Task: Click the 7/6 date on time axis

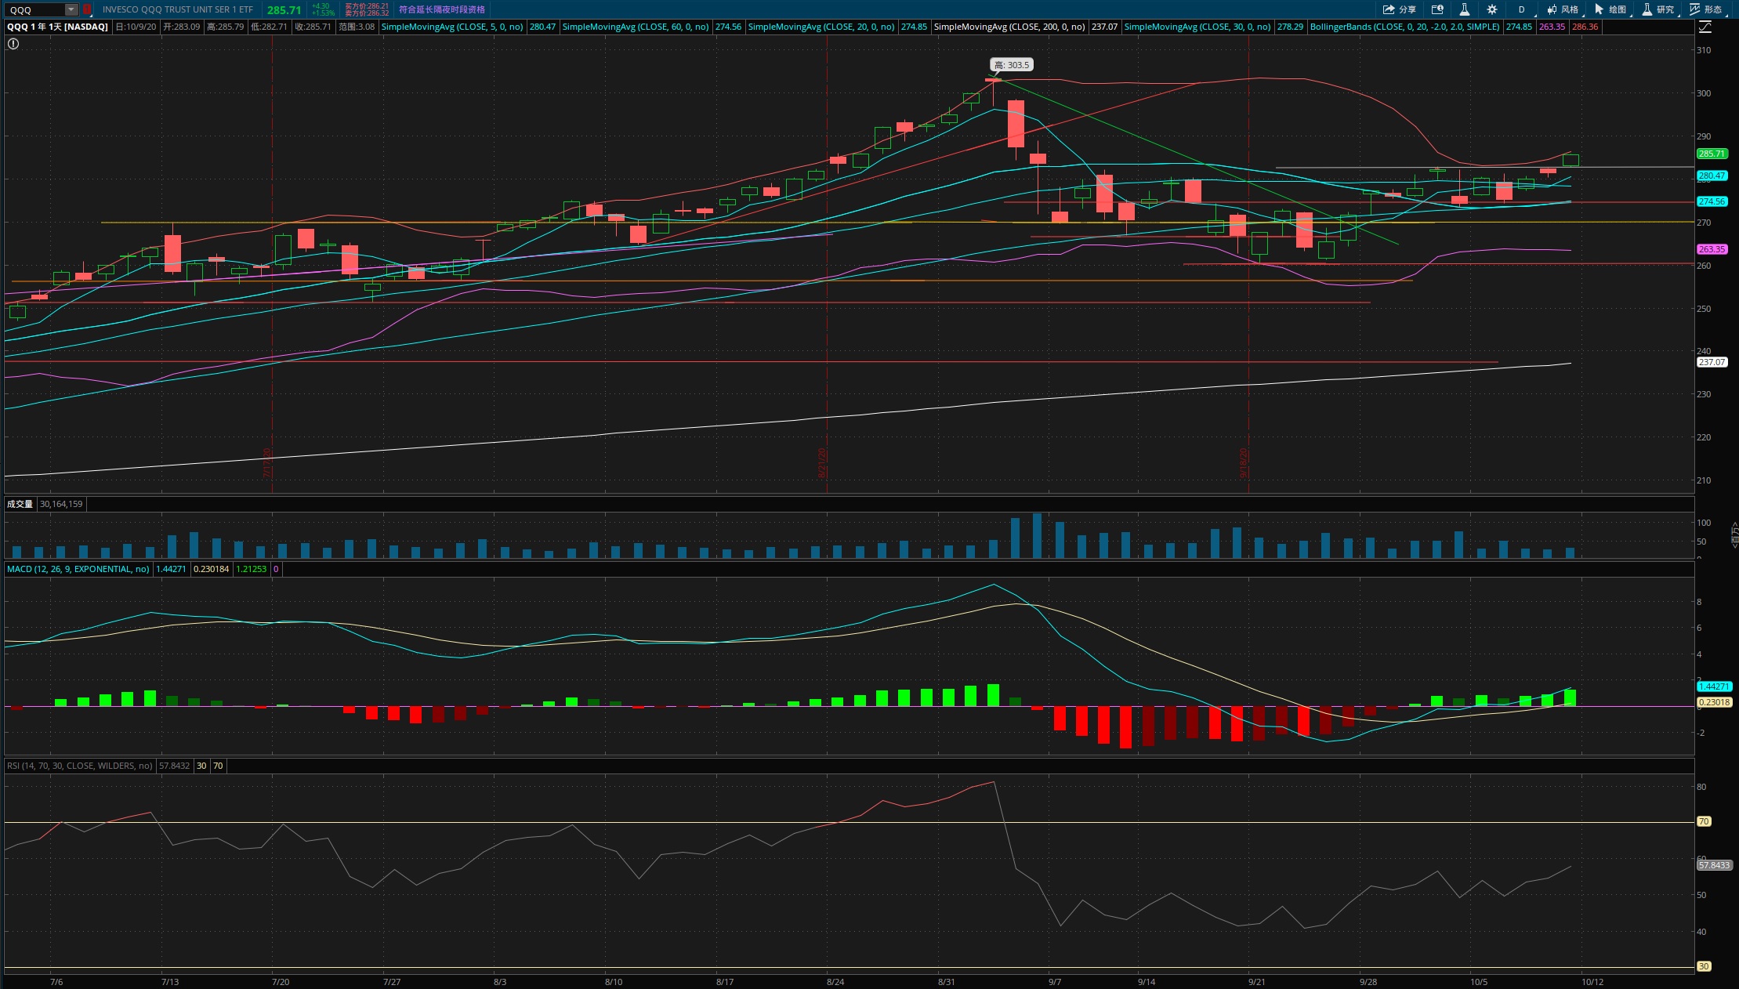Action: tap(56, 982)
